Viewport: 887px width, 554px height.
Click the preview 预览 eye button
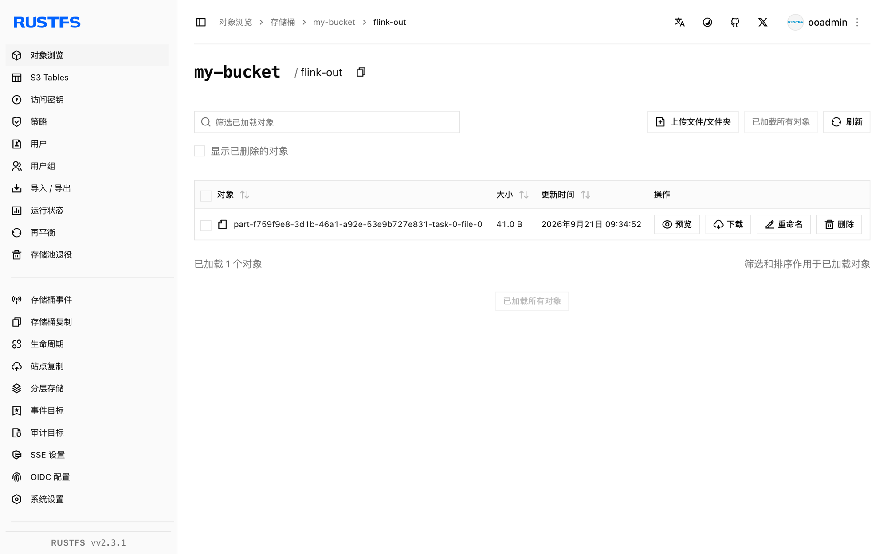click(x=677, y=224)
